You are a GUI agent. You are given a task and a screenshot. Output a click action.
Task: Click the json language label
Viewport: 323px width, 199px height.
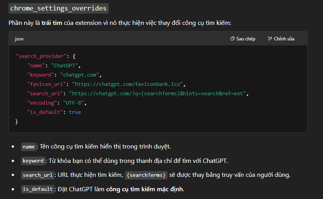[x=19, y=39]
